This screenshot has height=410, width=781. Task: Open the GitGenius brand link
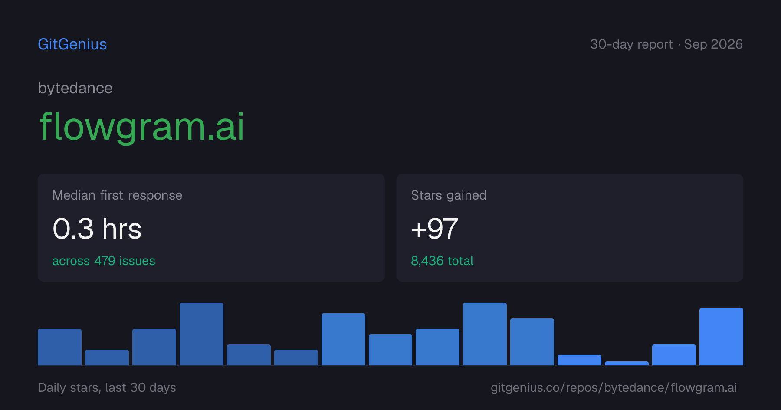[x=72, y=44]
